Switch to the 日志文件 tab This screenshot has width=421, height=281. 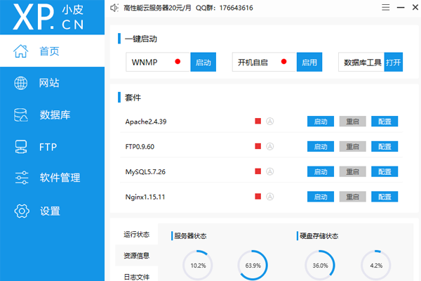(x=136, y=276)
